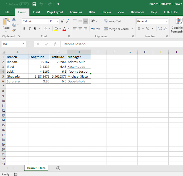Toggle Bold formatting
This screenshot has width=183, height=176.
tap(24, 29)
